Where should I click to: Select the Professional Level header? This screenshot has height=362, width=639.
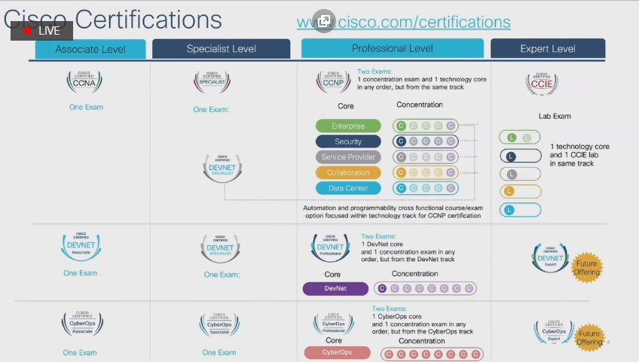(393, 48)
